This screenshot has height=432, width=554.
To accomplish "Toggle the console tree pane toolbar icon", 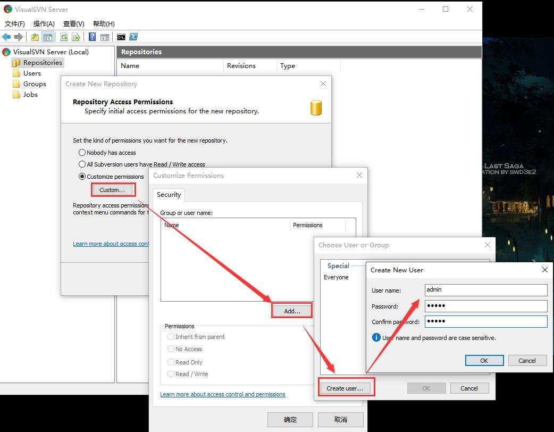I will [x=47, y=37].
